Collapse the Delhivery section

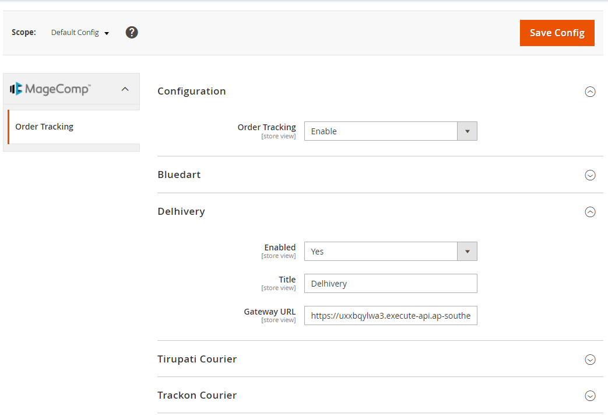point(590,212)
